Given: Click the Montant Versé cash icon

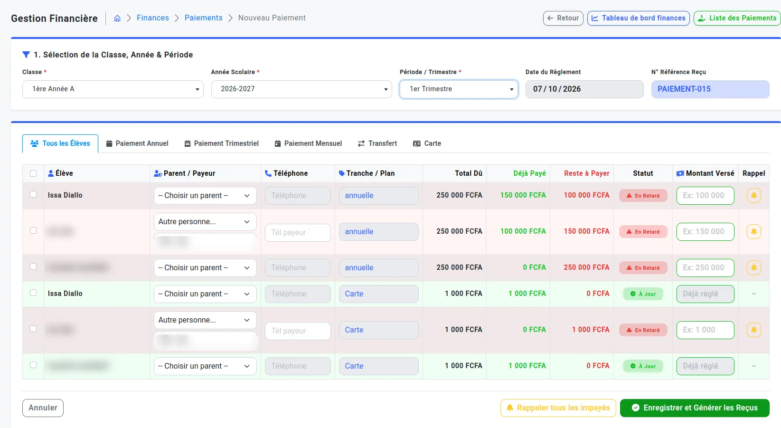Looking at the screenshot, I should point(680,173).
